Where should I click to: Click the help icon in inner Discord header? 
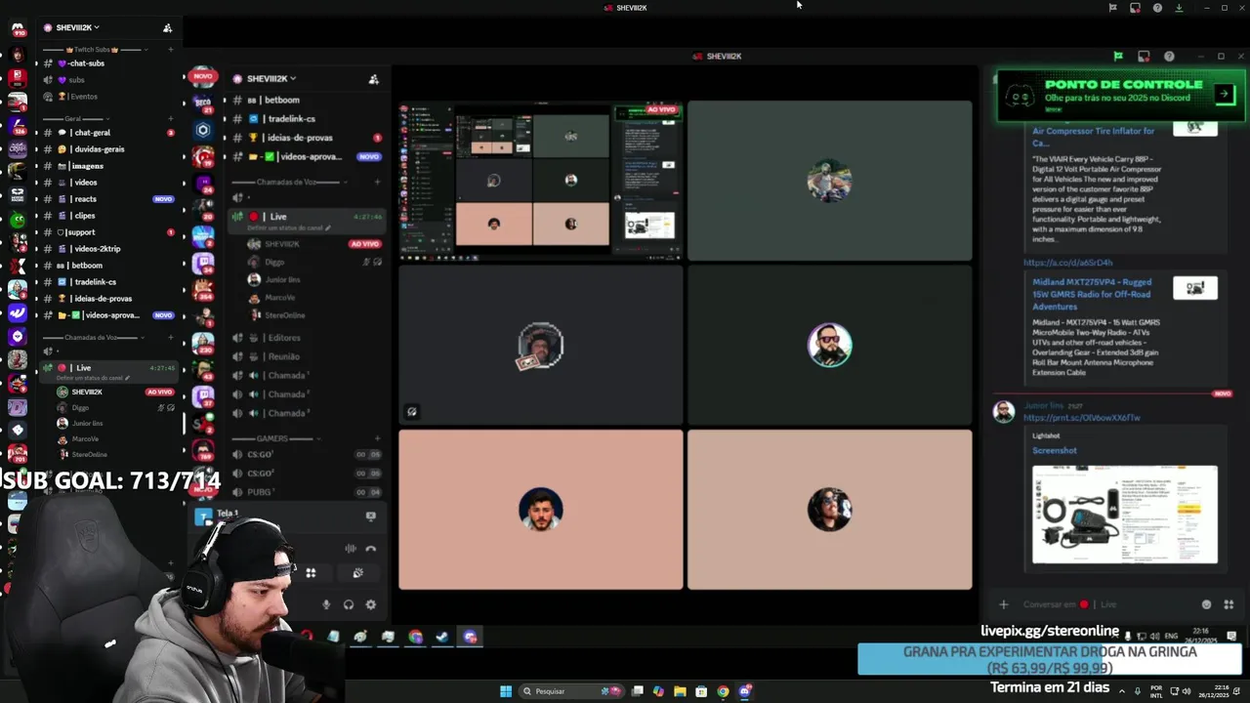pos(1169,57)
